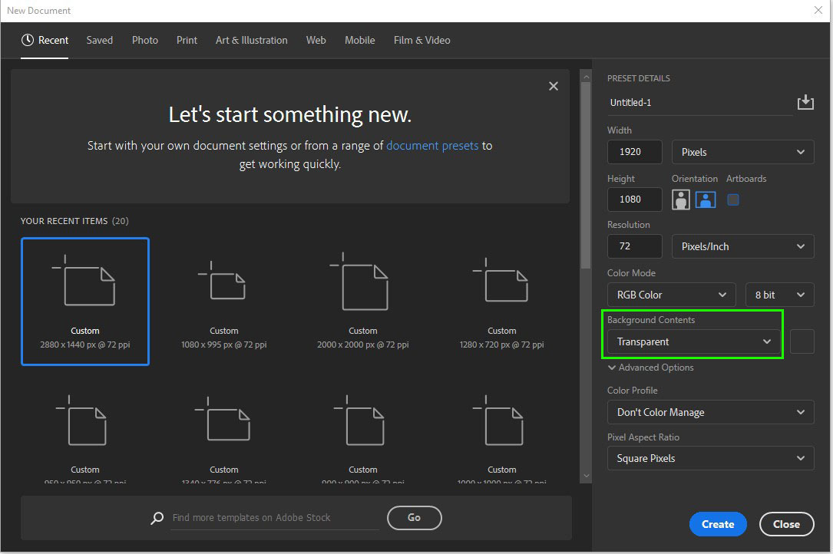Switch to the Film & Video tab
The image size is (833, 554).
(x=421, y=40)
